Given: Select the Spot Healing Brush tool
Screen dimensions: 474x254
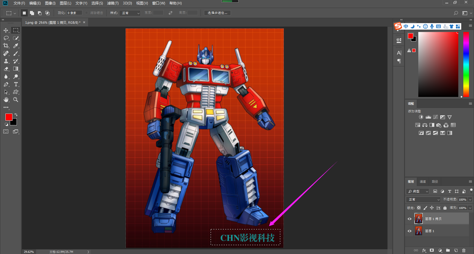Looking at the screenshot, I should (6, 53).
